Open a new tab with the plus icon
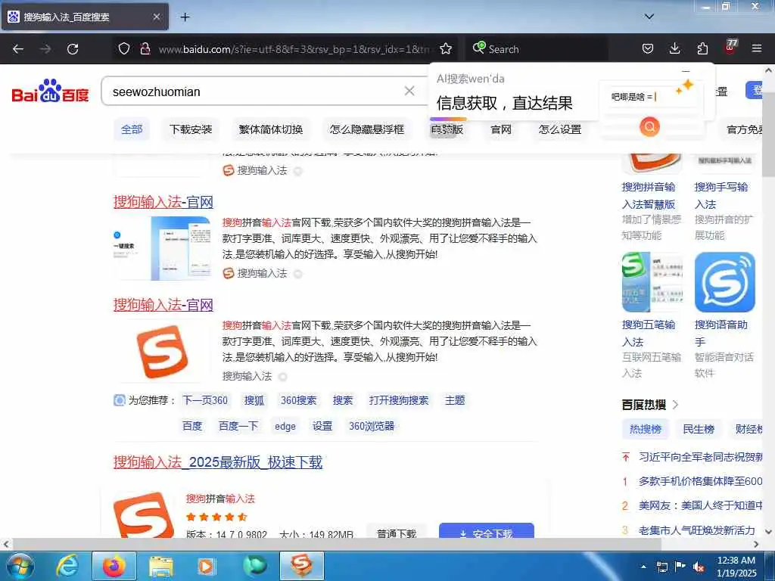This screenshot has height=581, width=775. 185,17
